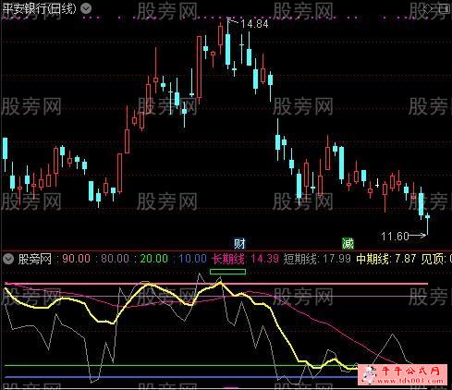Open the dropdown next to 平安银行(日线) title

pos(86,8)
